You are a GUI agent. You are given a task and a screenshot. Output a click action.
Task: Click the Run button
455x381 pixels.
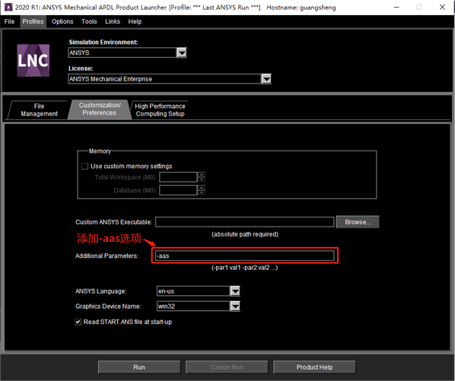[139, 367]
